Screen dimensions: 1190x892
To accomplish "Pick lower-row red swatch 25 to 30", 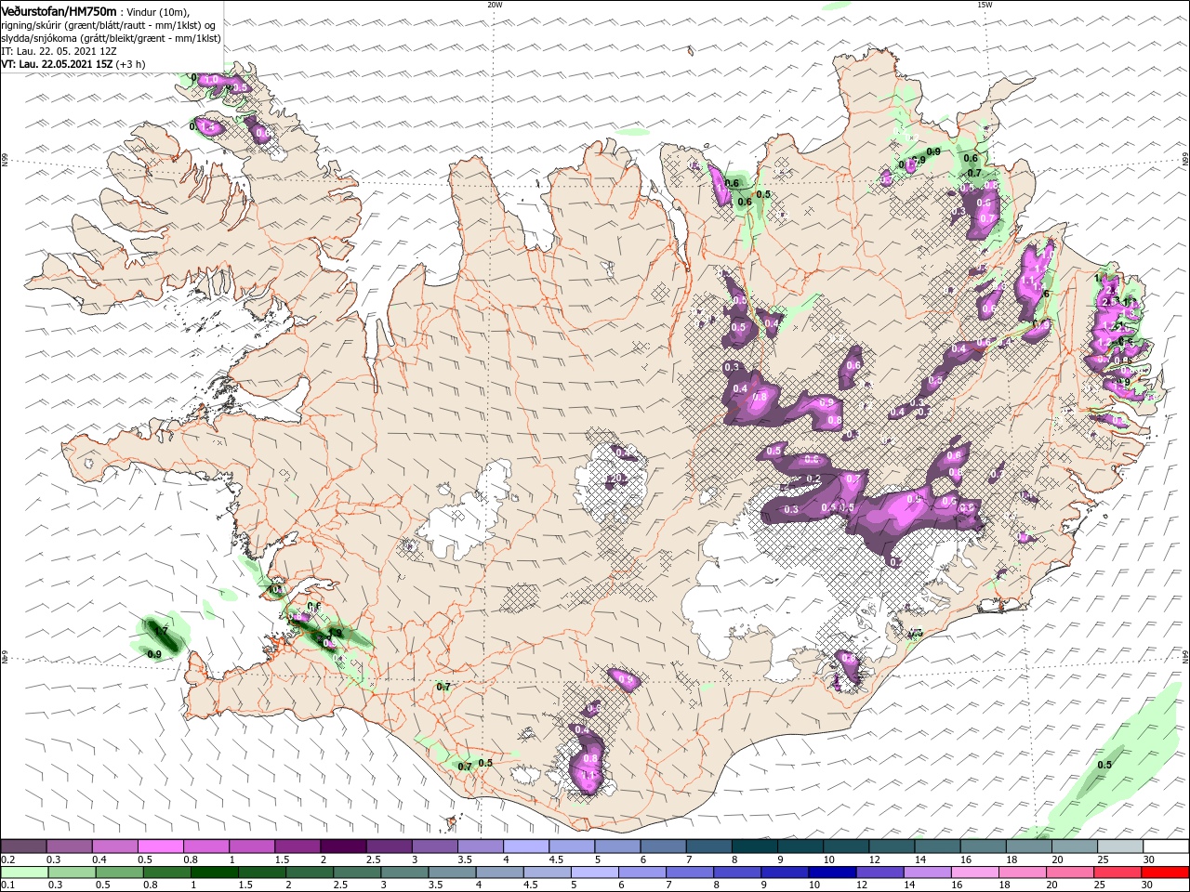I will point(1117,872).
